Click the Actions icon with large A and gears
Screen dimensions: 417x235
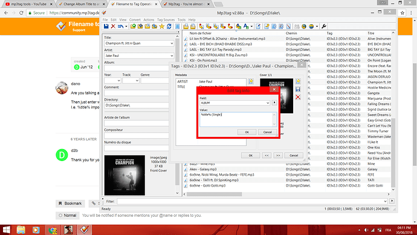tap(239, 27)
